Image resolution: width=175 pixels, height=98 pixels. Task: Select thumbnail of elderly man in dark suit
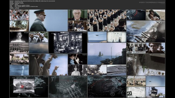coord(78,15)
